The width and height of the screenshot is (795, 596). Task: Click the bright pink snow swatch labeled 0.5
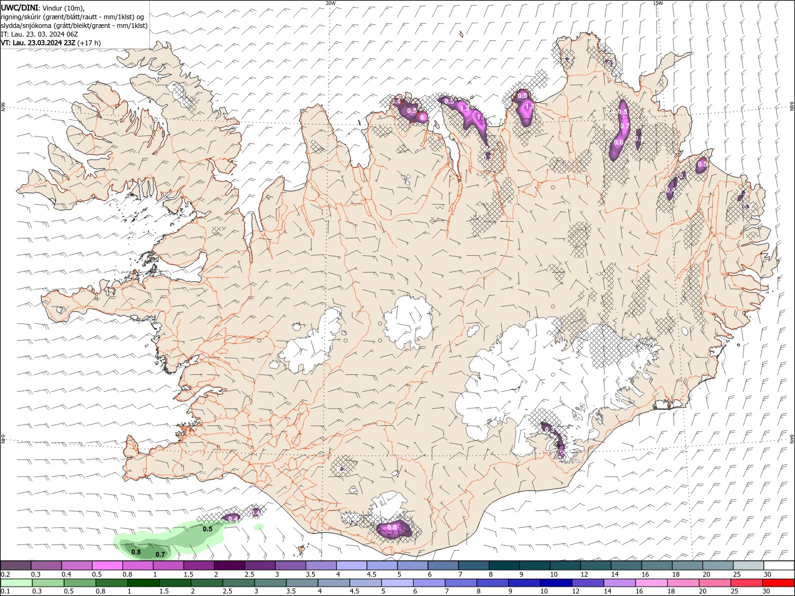107,565
